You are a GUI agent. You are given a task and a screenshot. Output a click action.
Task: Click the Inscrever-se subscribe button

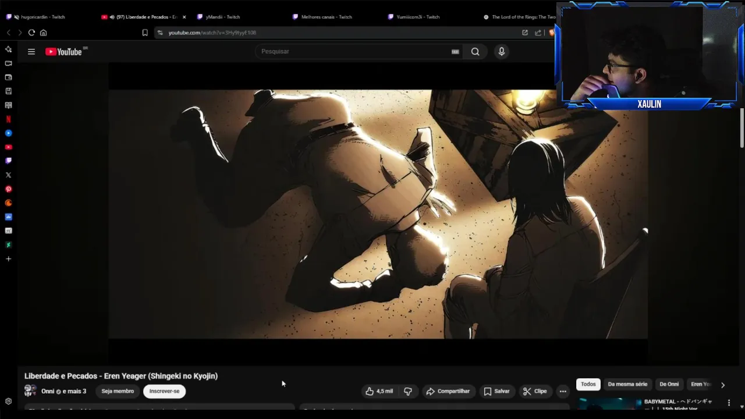[164, 391]
